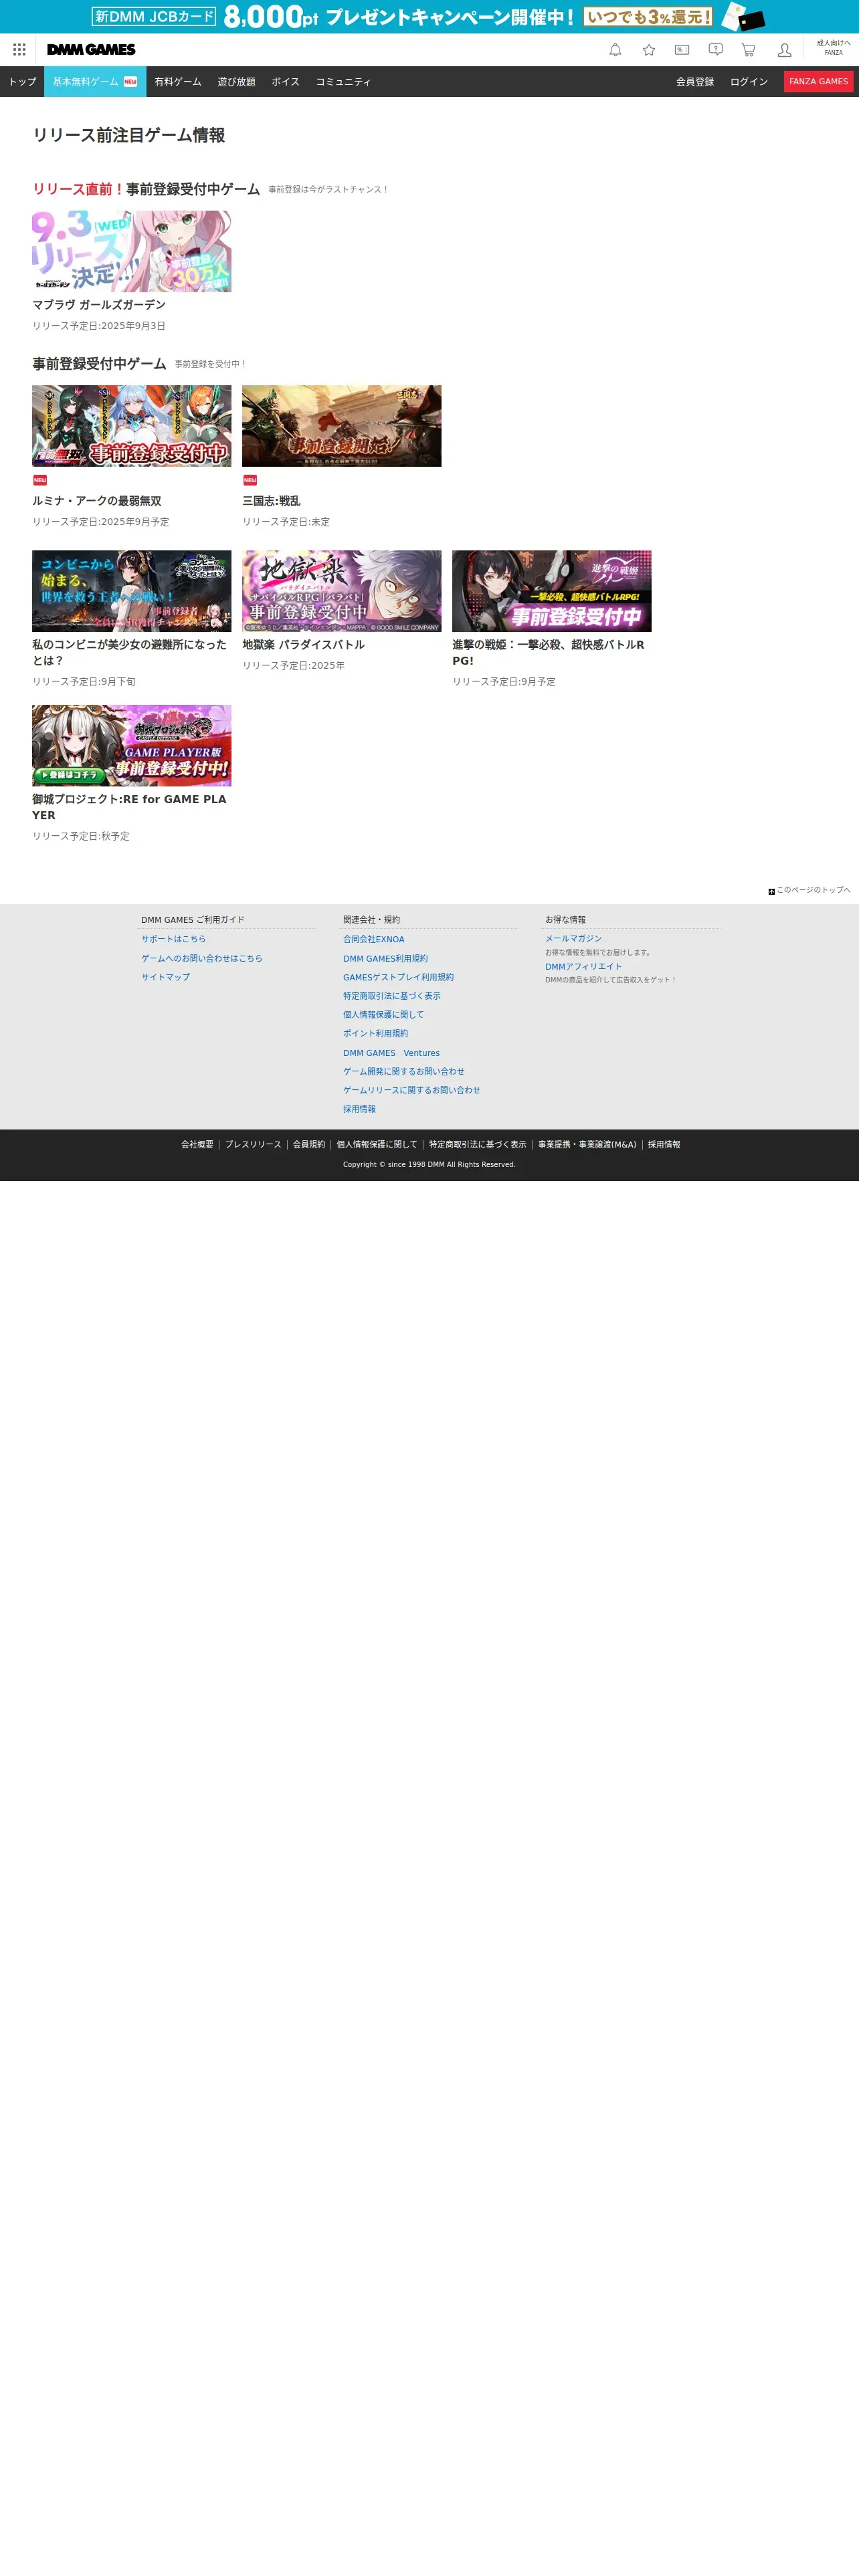Image resolution: width=859 pixels, height=2576 pixels.
Task: Open ゲームへのお問い合わせはこちら link
Action: coord(202,958)
